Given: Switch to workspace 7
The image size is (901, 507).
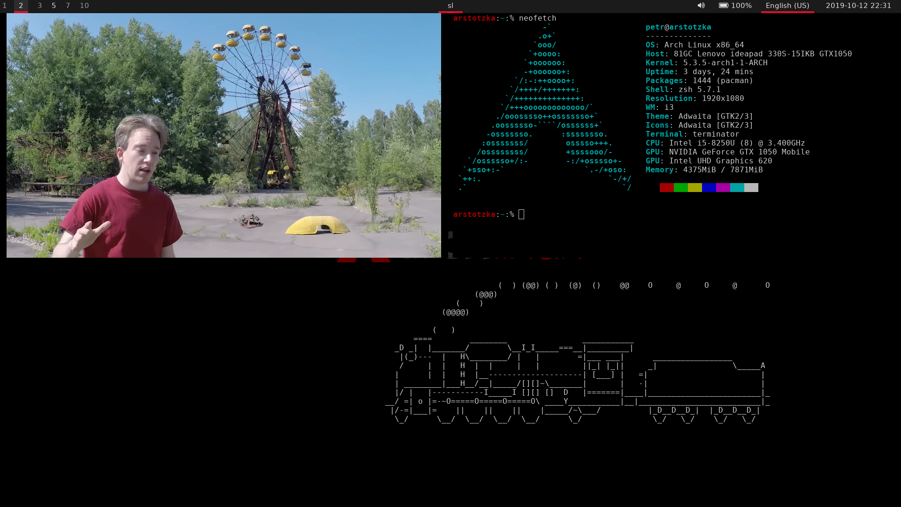Looking at the screenshot, I should tap(68, 6).
